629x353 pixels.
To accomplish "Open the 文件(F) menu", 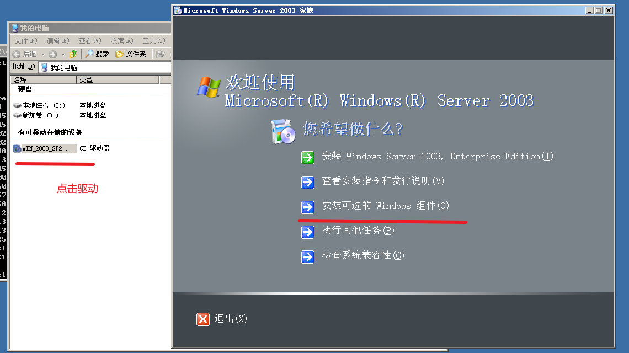I will pos(26,40).
